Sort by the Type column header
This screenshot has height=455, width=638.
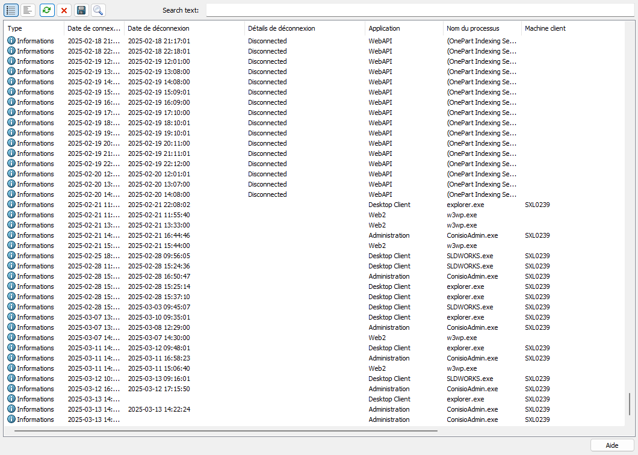point(34,28)
